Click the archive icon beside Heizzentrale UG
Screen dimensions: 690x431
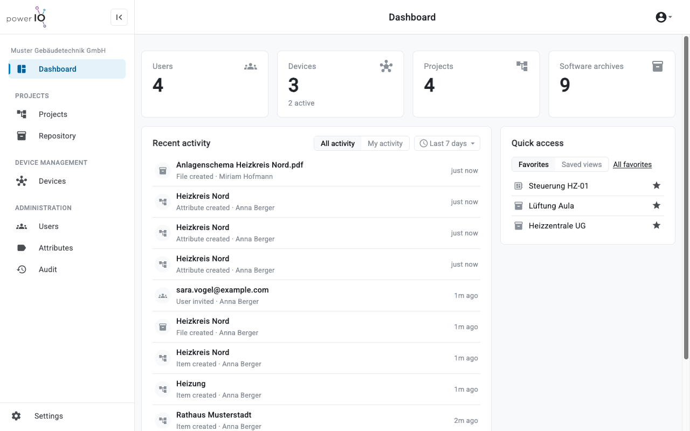coord(519,226)
